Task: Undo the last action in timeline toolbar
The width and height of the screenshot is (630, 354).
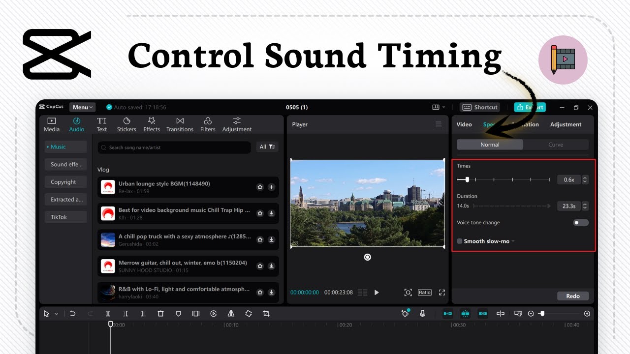Action: click(73, 314)
